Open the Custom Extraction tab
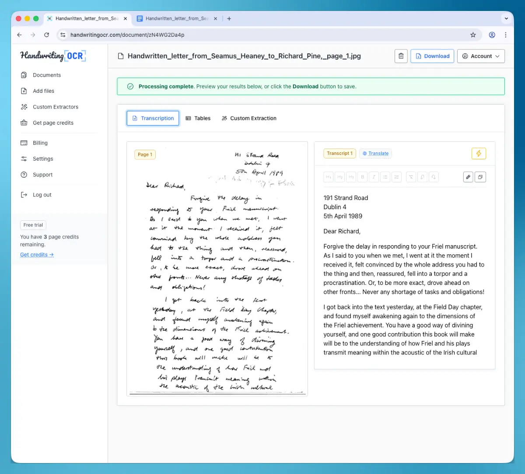The height and width of the screenshot is (474, 525). tap(249, 118)
